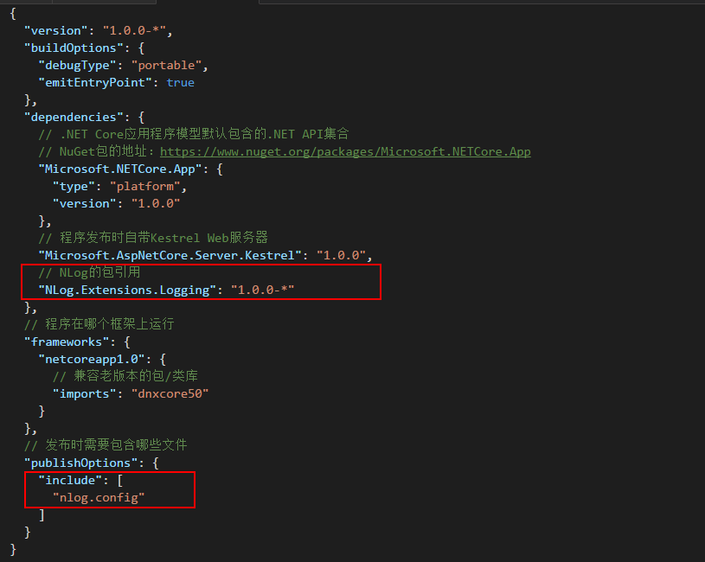705x562 pixels.
Task: Click the "publishOptions" key
Action: coord(80,463)
